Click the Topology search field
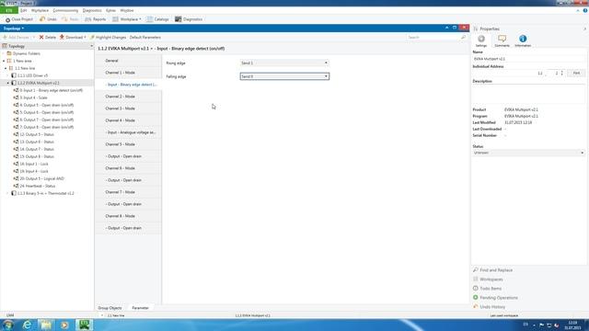The width and height of the screenshot is (589, 331). click(433, 37)
